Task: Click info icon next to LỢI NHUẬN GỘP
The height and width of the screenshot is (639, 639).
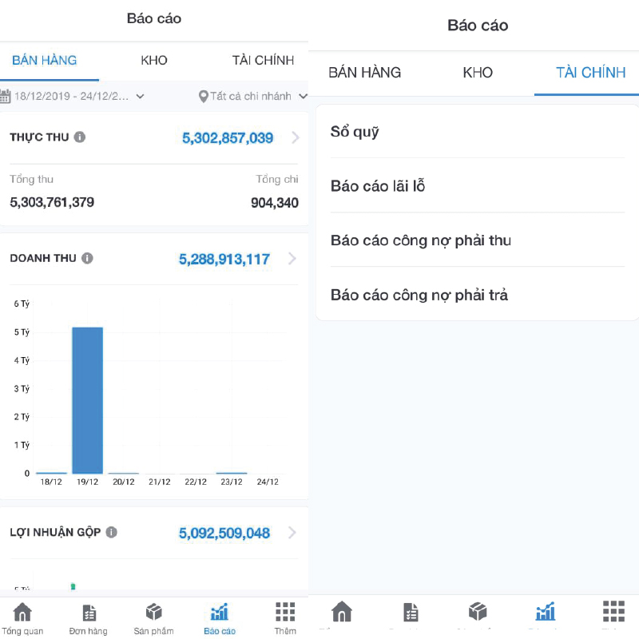Action: pos(111,532)
